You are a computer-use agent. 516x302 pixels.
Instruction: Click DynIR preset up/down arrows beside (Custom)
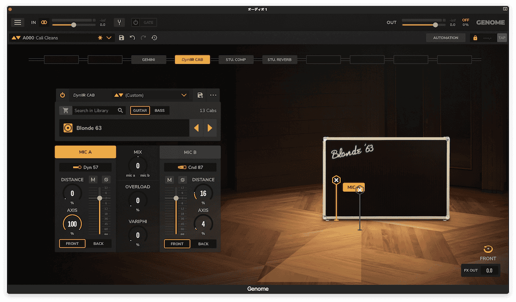(118, 95)
